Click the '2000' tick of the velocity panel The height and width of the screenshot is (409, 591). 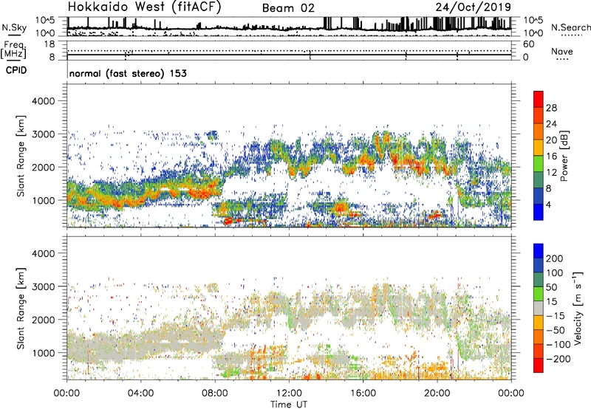[x=44, y=320]
